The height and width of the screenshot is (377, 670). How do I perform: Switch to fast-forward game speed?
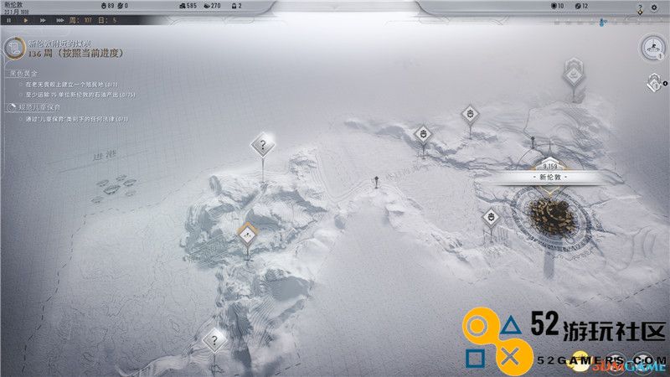[x=43, y=20]
